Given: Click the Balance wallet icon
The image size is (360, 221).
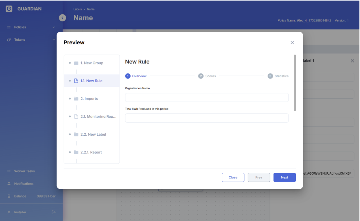Looking at the screenshot, I should (9, 196).
